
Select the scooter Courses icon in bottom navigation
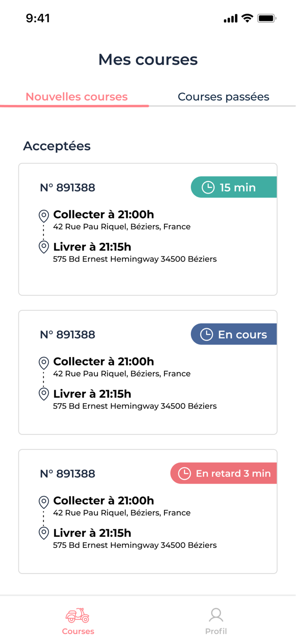[x=77, y=615]
